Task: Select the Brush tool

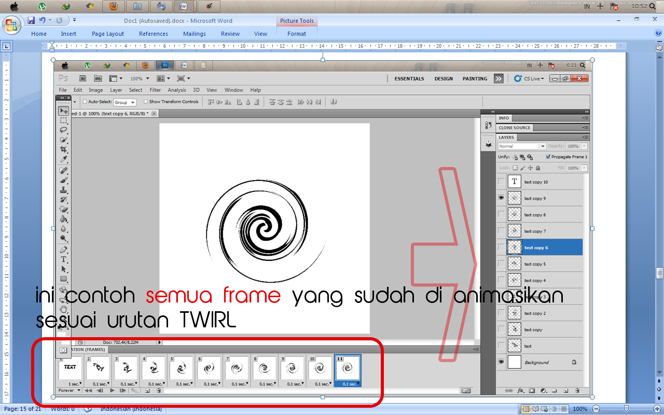Action: point(63,180)
